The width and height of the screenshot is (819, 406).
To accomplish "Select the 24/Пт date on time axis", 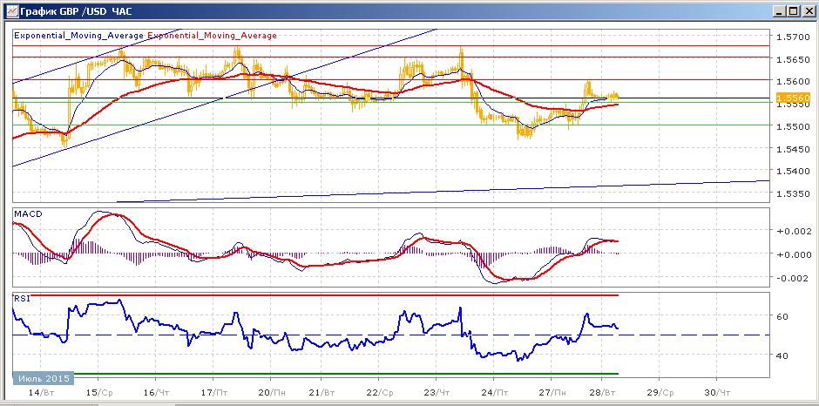I will click(x=493, y=392).
